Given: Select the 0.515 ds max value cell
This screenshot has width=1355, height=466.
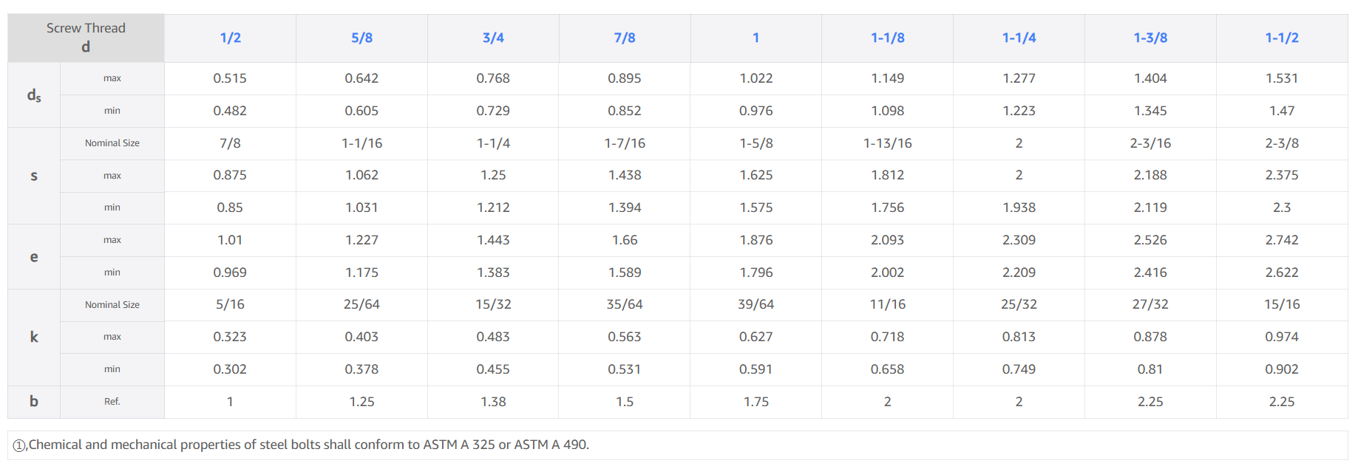Looking at the screenshot, I should pyautogui.click(x=230, y=78).
